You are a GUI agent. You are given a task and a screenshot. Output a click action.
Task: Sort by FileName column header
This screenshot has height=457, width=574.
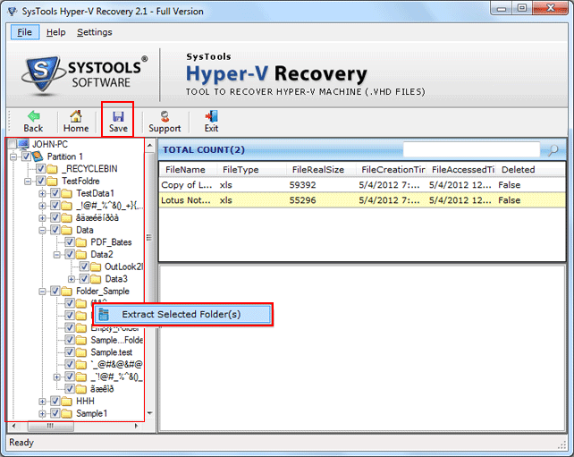(x=188, y=170)
